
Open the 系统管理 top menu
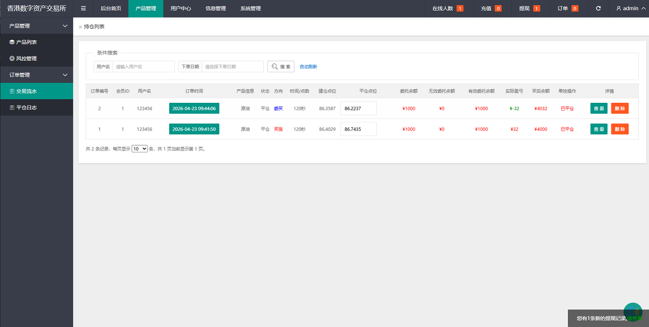pos(250,8)
